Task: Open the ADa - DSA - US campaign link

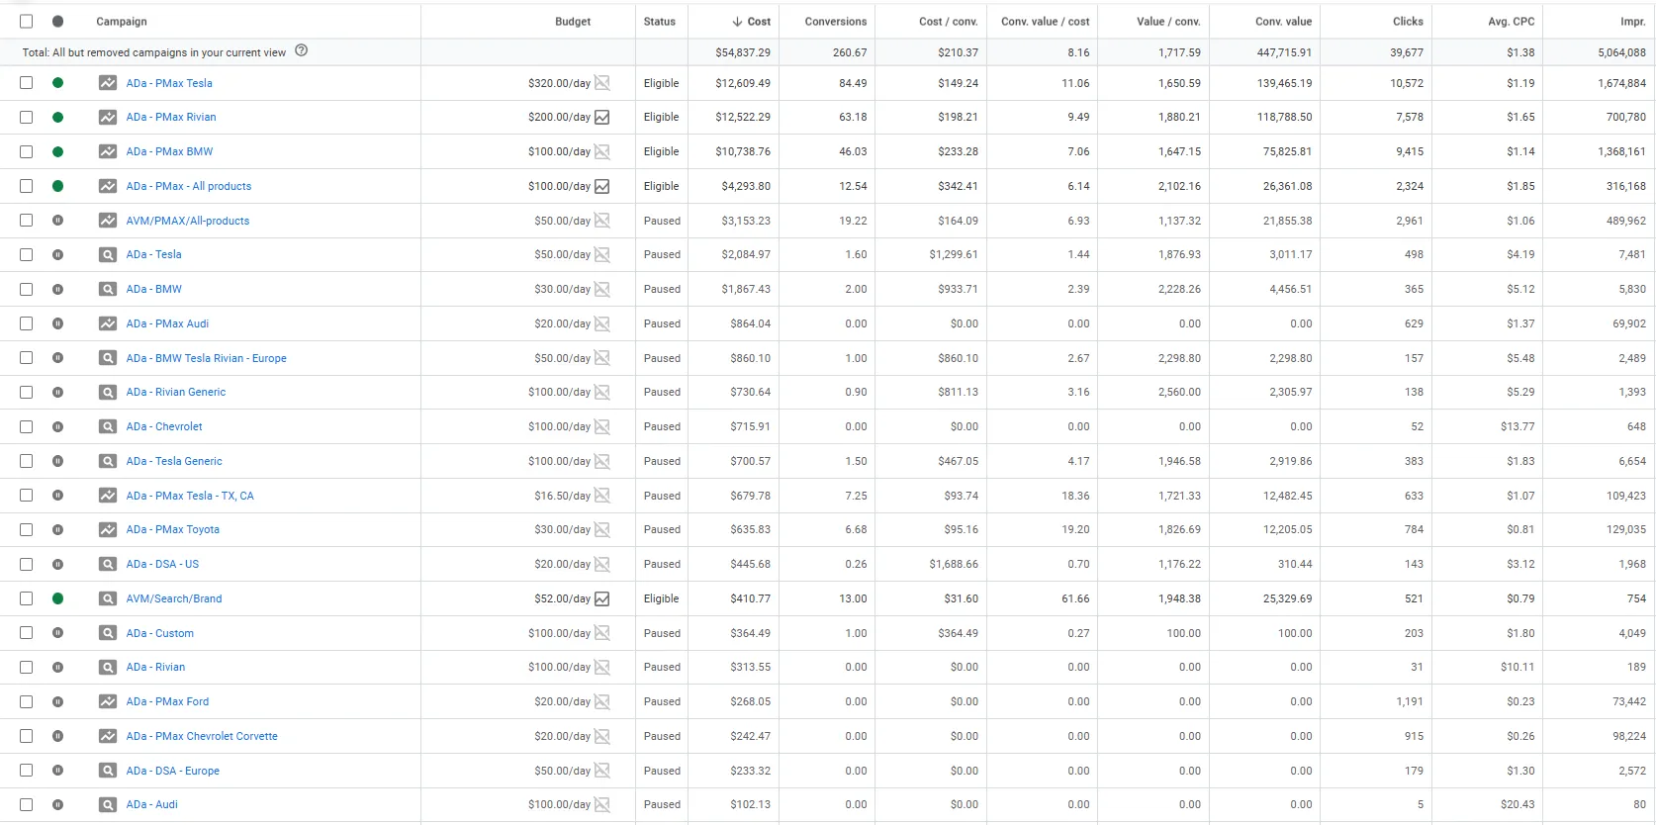Action: click(162, 564)
